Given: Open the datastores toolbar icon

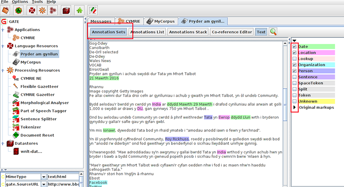Looking at the screenshot, I should (66, 10).
